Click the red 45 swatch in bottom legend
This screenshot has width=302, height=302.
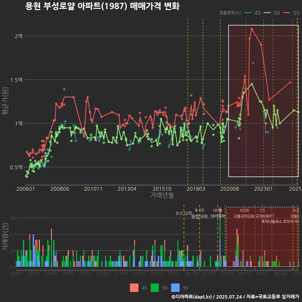134,288
